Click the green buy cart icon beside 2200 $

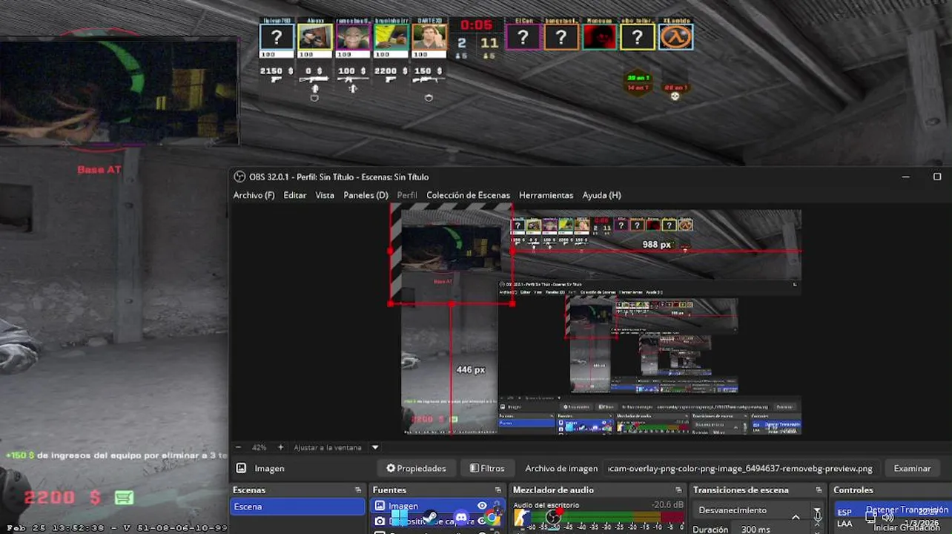tap(124, 498)
